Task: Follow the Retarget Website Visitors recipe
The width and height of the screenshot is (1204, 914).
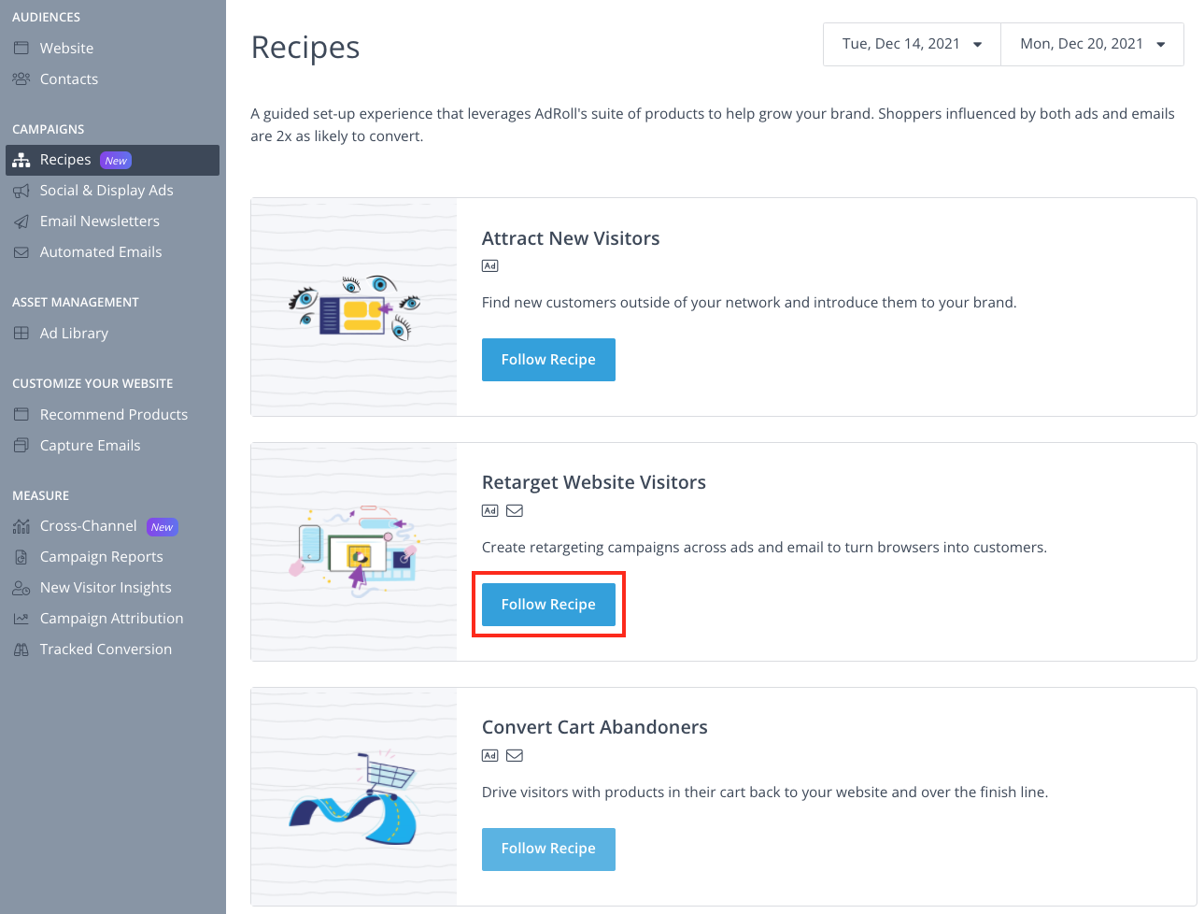Action: coord(548,605)
